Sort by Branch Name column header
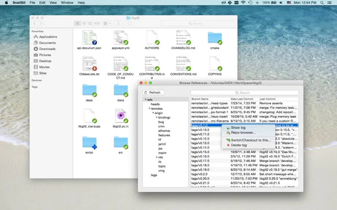Viewport: 337px width, 210px height. pos(210,99)
